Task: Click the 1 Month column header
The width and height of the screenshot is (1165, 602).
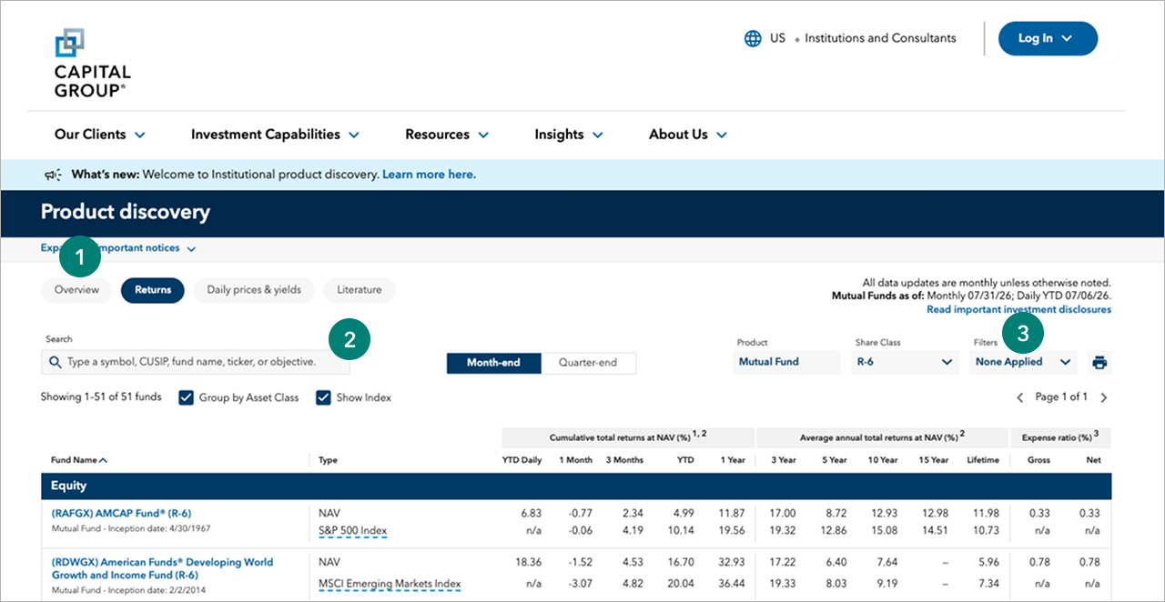Action: click(x=575, y=460)
